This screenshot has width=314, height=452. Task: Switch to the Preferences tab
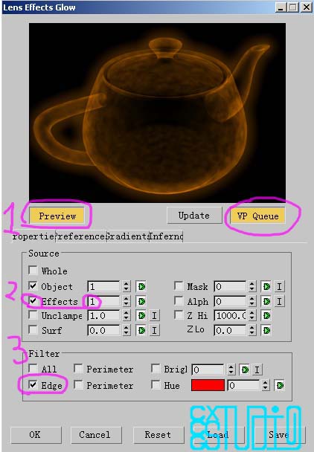click(x=81, y=236)
